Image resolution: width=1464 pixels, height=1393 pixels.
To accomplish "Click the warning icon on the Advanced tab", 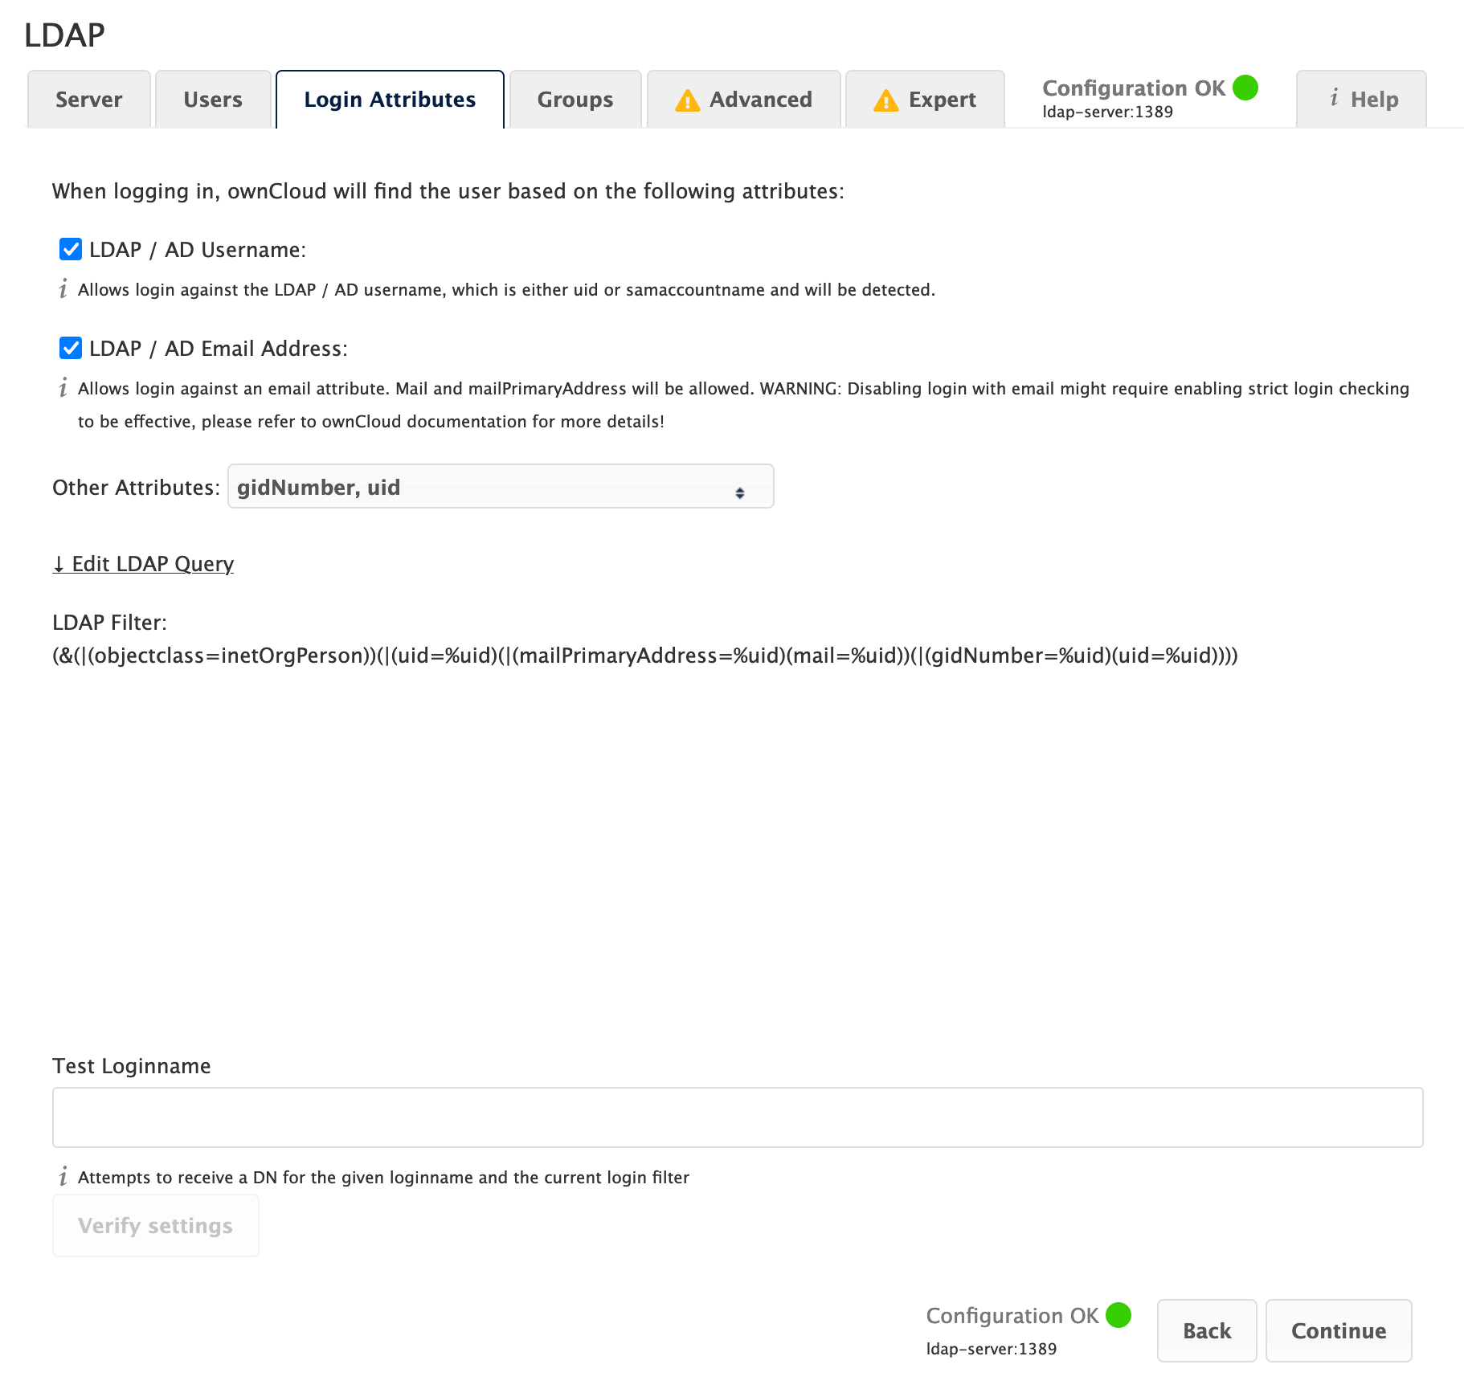I will (x=688, y=100).
